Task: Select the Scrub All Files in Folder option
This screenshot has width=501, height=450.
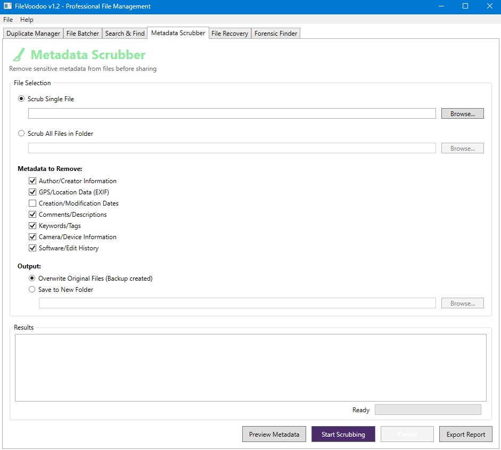Action: [x=21, y=134]
